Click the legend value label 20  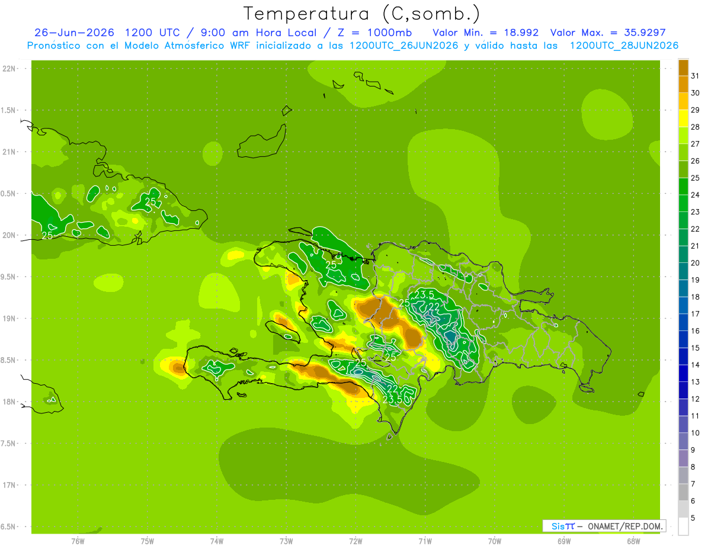point(695,263)
